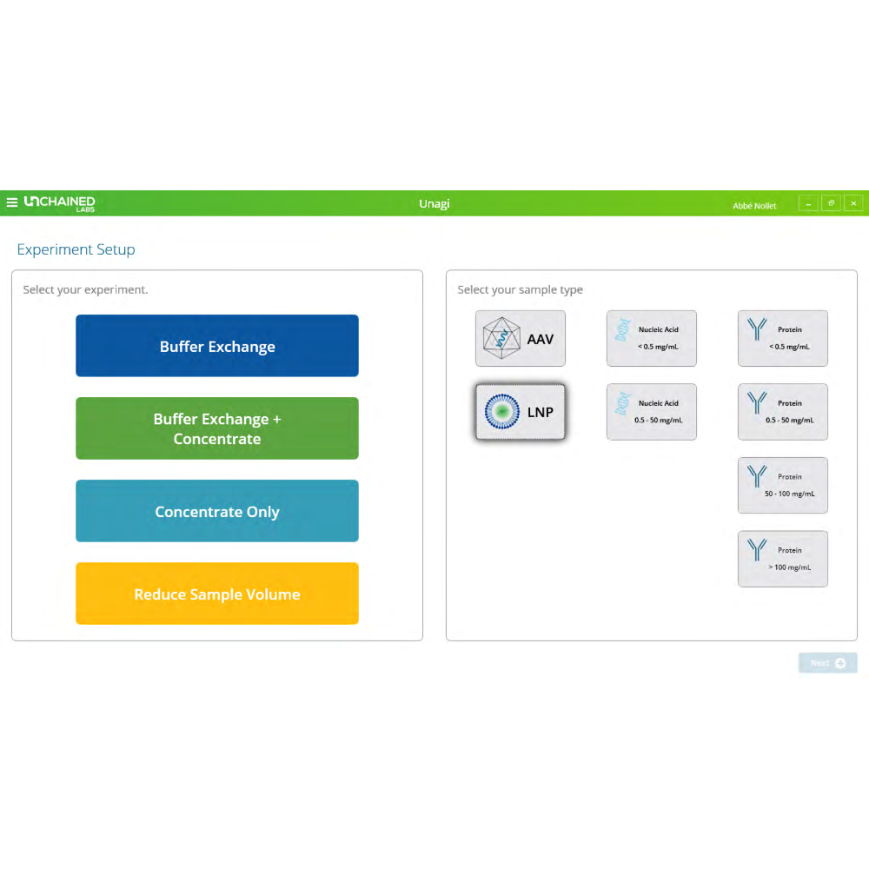Image resolution: width=869 pixels, height=869 pixels.
Task: Pick Protein < 0.5 mg/mL sample type
Action: (783, 338)
